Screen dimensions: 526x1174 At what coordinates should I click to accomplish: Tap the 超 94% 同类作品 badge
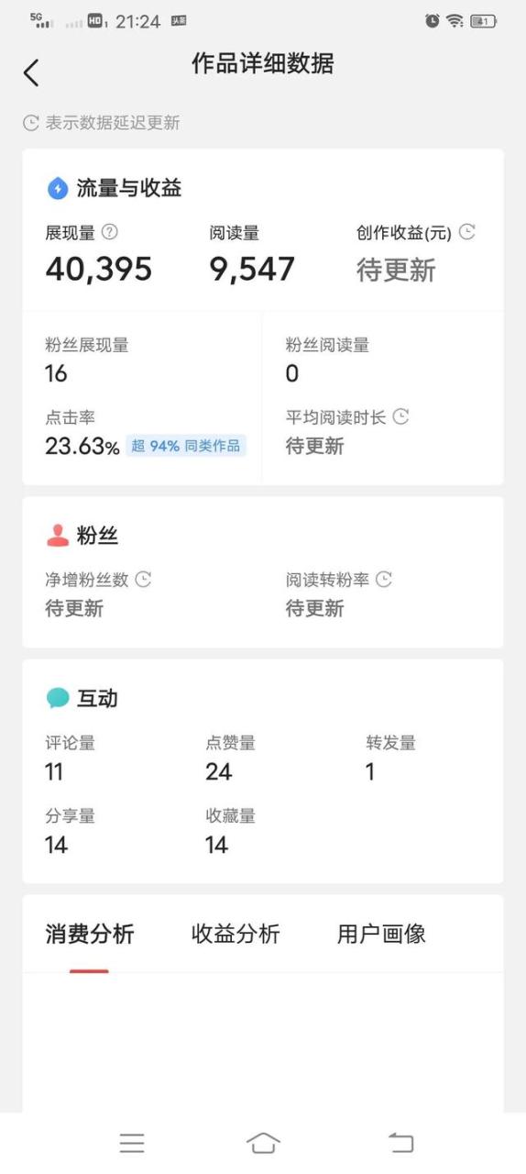(x=186, y=446)
